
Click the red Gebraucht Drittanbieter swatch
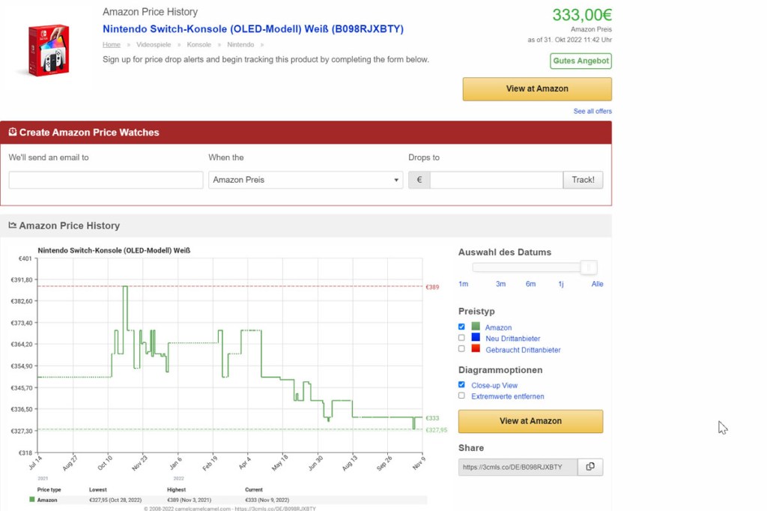(x=476, y=348)
